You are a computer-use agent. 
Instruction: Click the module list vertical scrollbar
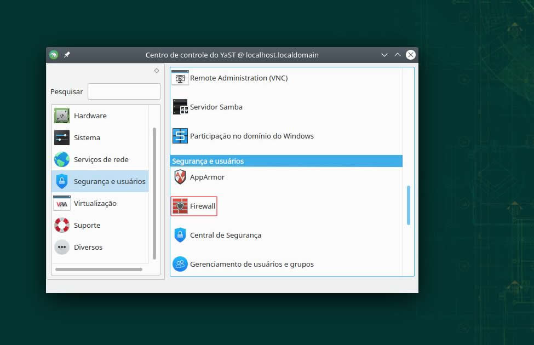[409, 205]
